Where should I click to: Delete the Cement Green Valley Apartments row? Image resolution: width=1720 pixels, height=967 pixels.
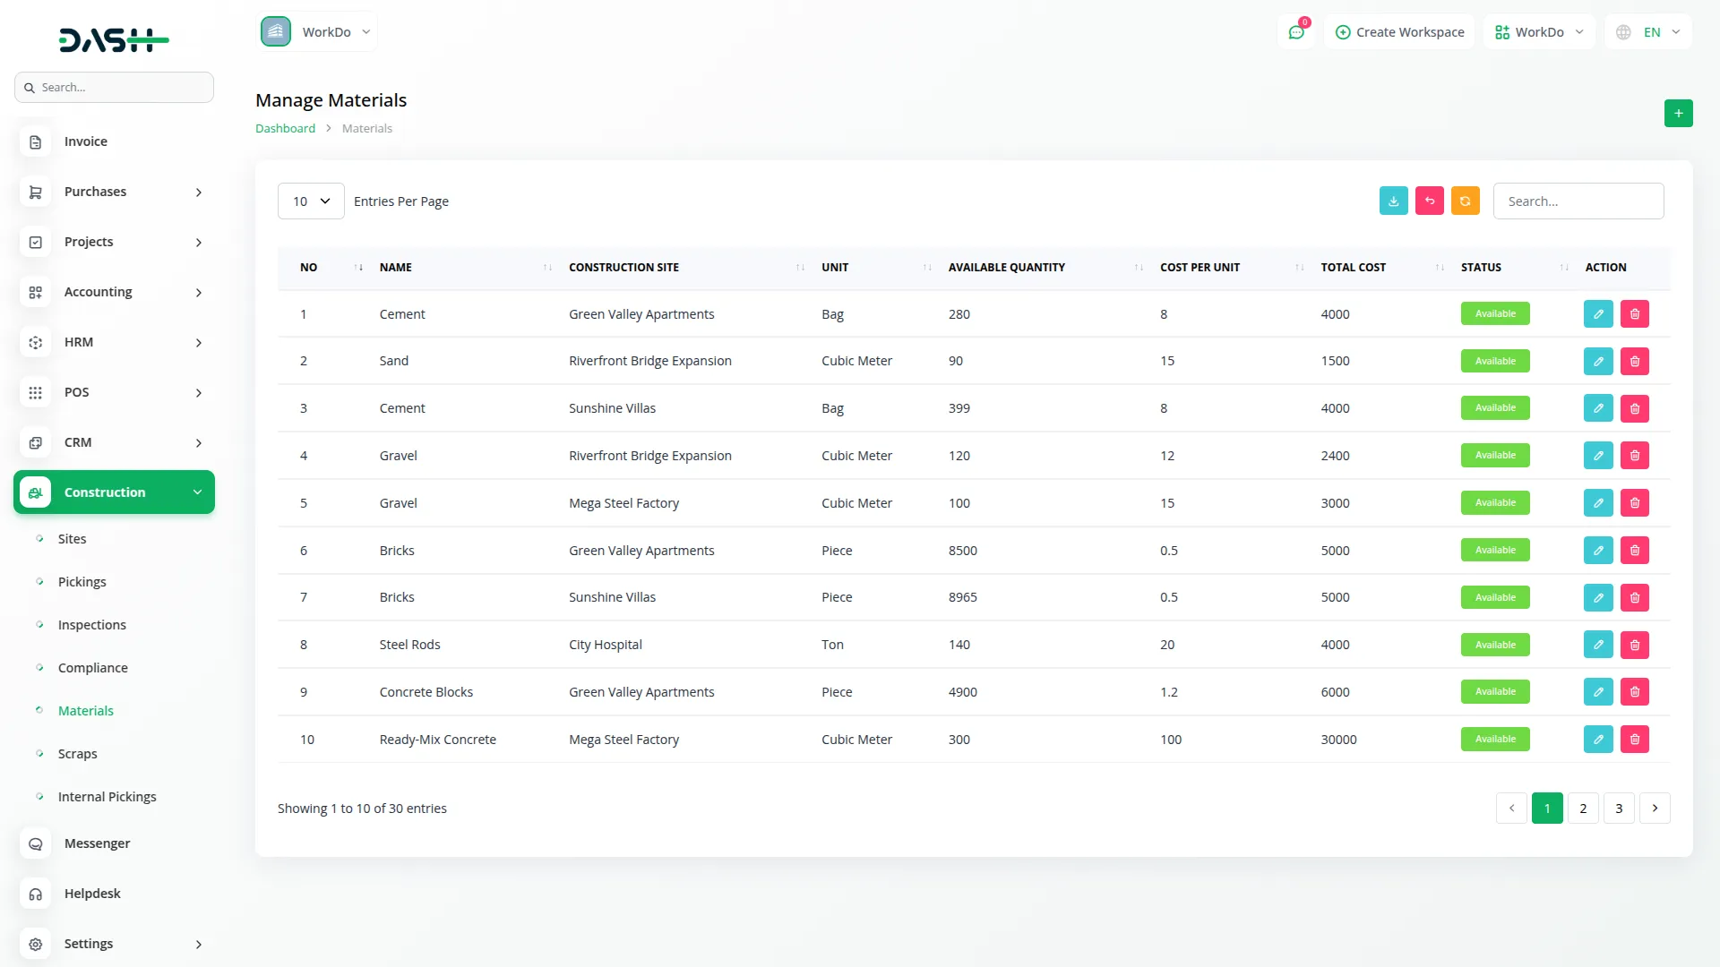point(1634,314)
